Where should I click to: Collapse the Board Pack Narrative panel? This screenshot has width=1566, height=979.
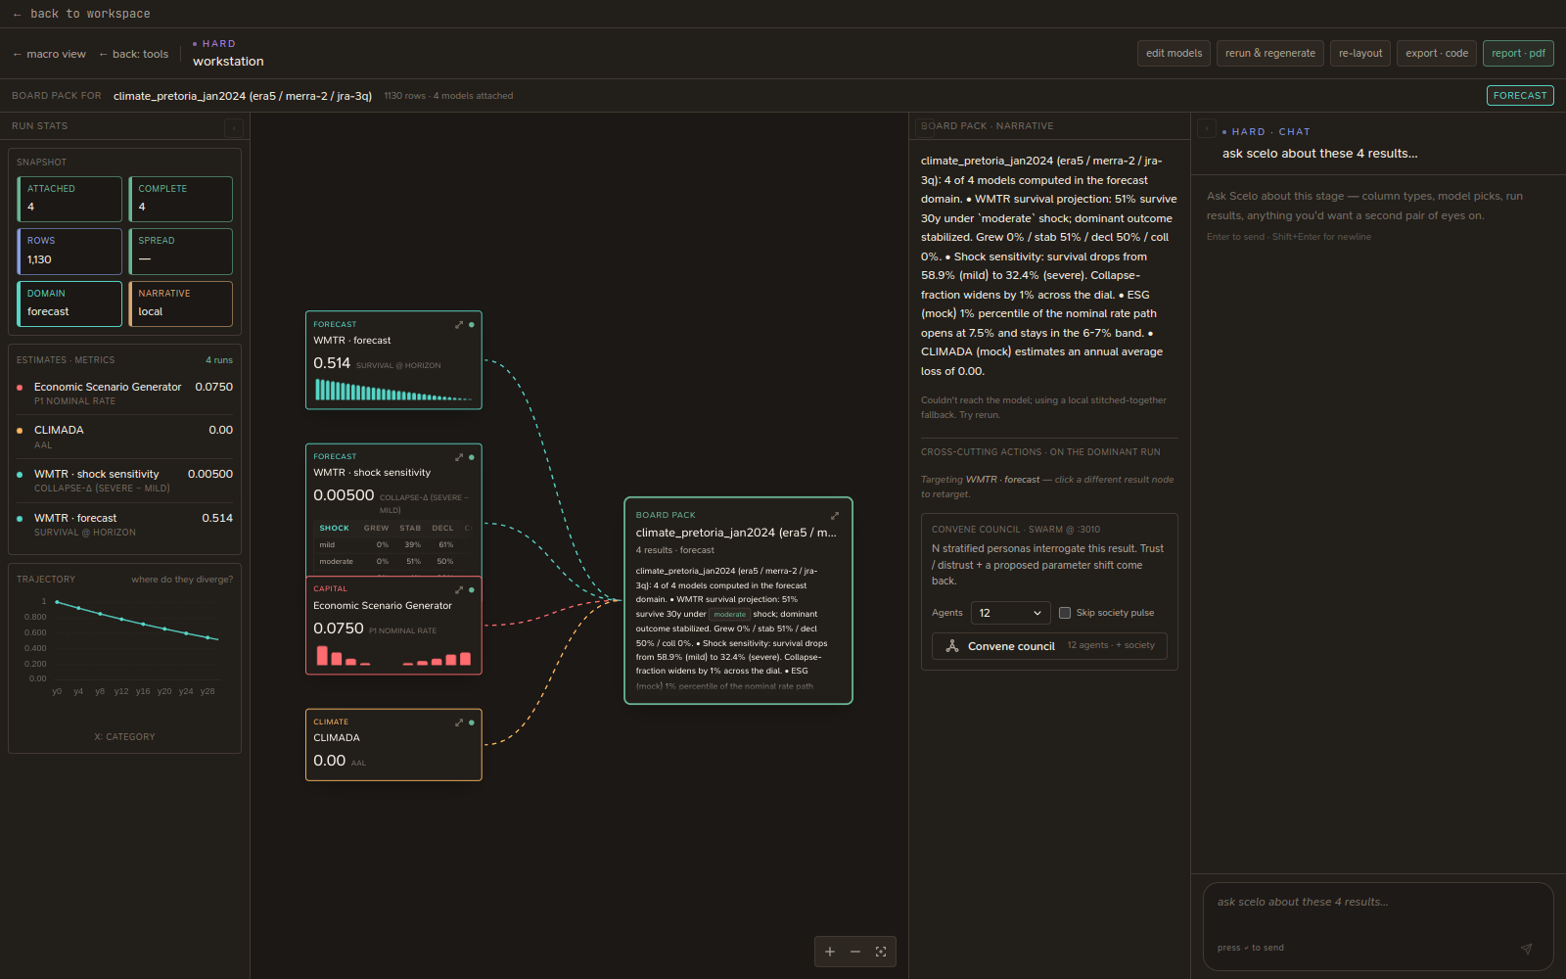coord(924,126)
